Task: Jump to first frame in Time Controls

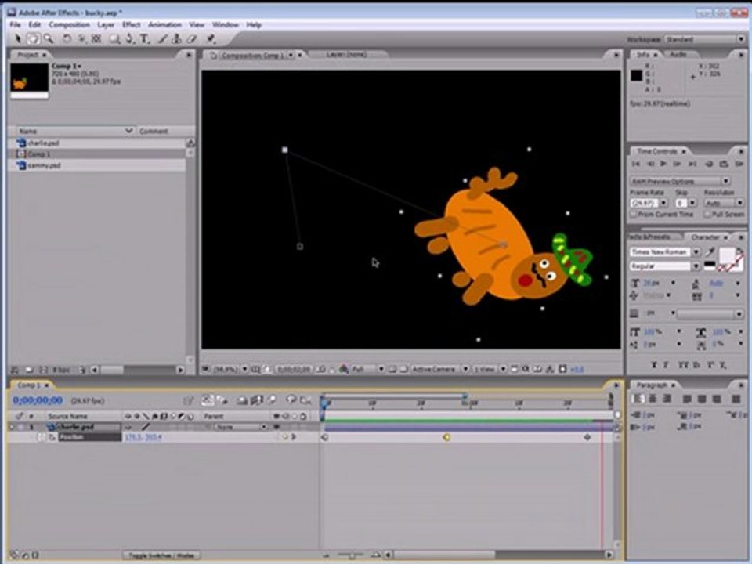Action: click(636, 164)
